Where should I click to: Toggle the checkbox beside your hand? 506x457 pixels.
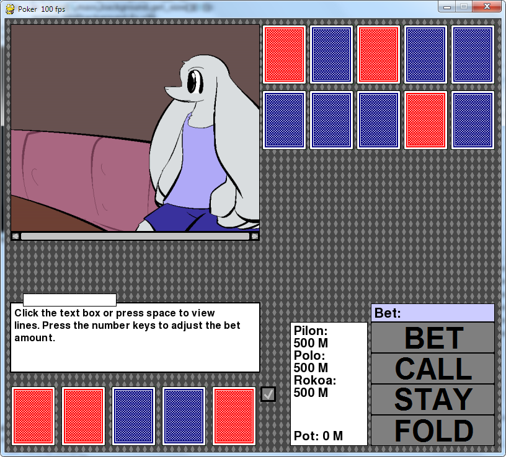tap(268, 394)
